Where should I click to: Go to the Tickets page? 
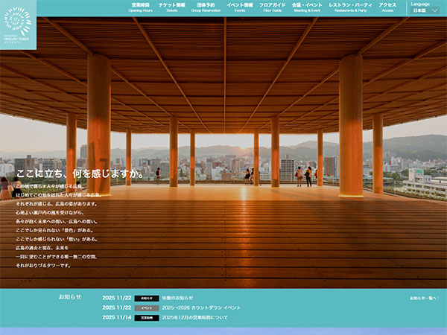[x=171, y=8]
